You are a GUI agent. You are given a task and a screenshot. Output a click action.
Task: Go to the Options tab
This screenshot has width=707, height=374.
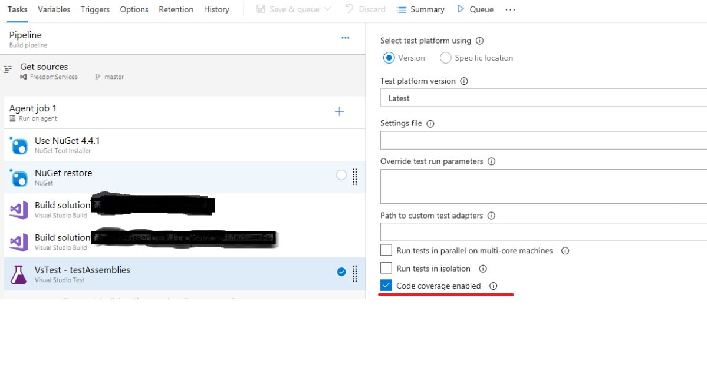click(134, 9)
